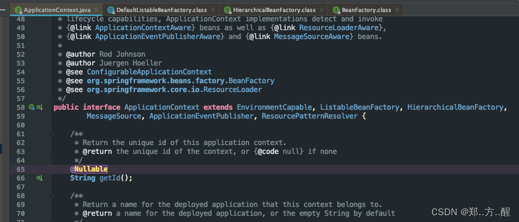Click the getId method name
The image size is (519, 222).
tap(110, 178)
